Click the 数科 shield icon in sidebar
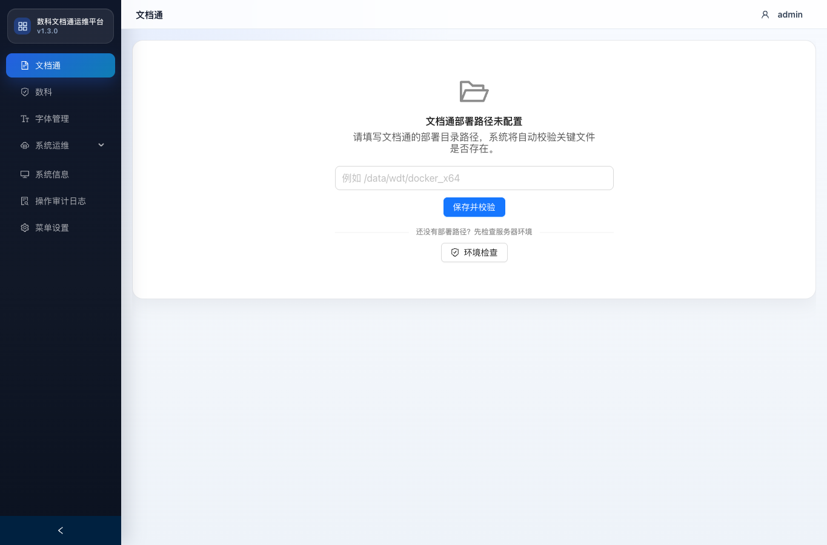Screen dimensions: 827x545 [x=25, y=92]
